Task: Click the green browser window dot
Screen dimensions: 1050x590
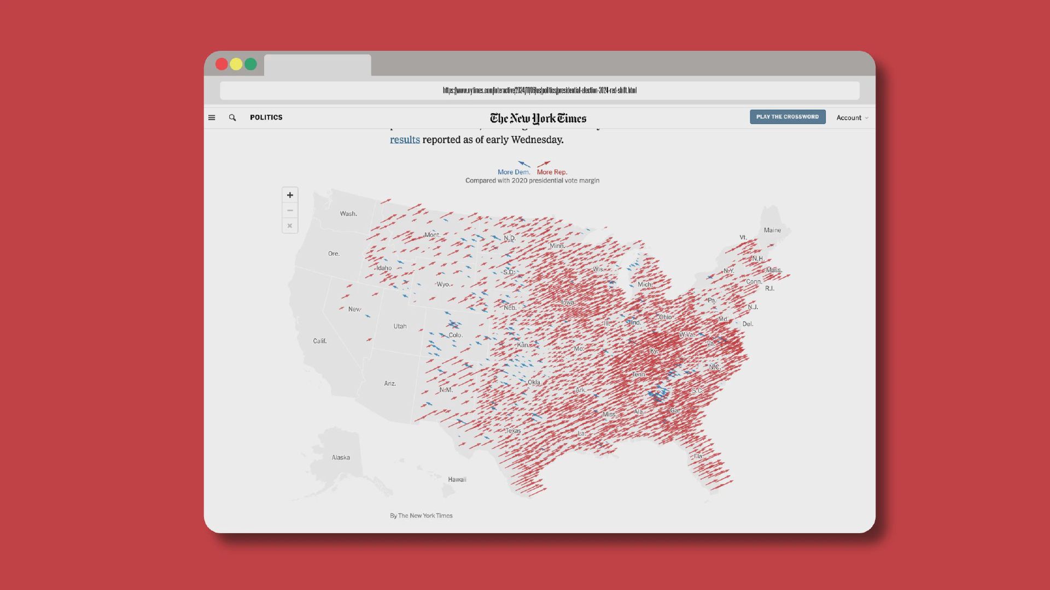Action: pyautogui.click(x=250, y=64)
